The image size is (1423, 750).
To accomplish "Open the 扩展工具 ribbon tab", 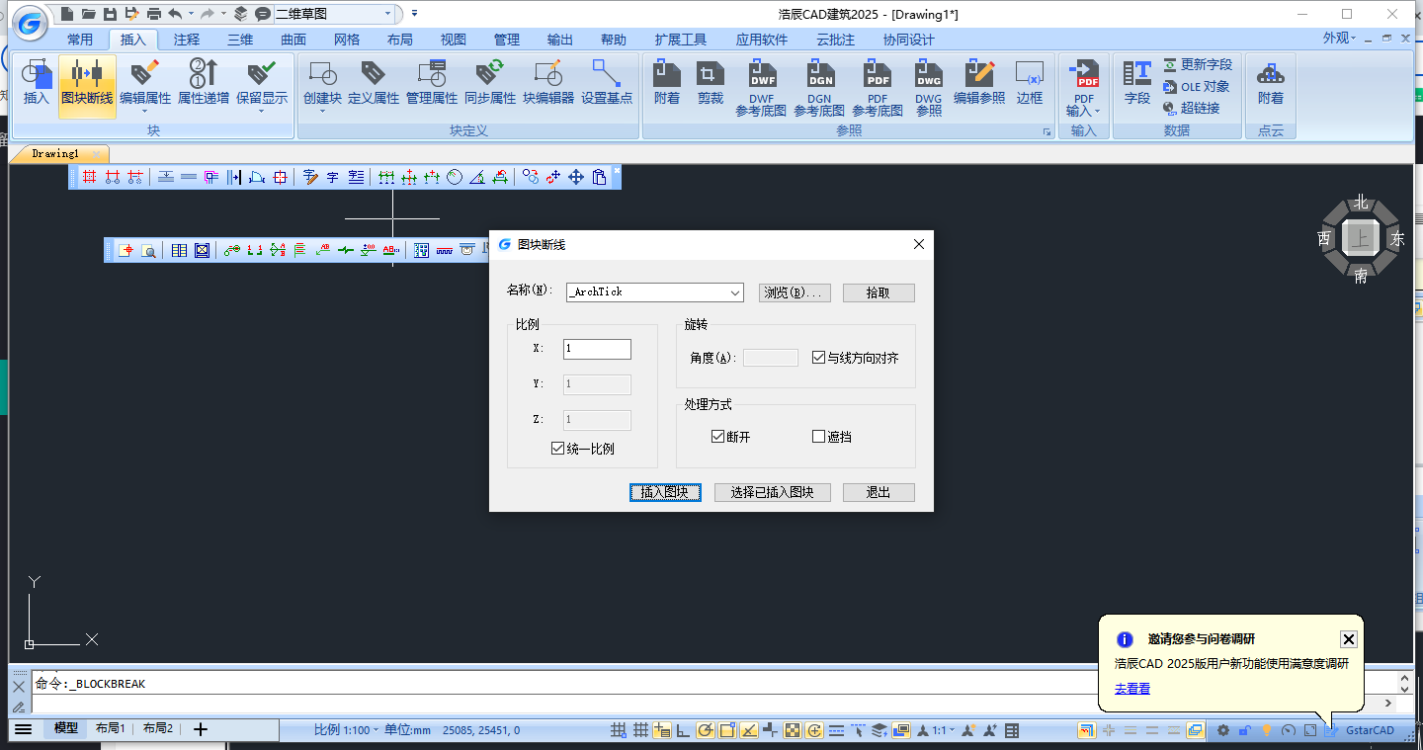I will coord(681,40).
